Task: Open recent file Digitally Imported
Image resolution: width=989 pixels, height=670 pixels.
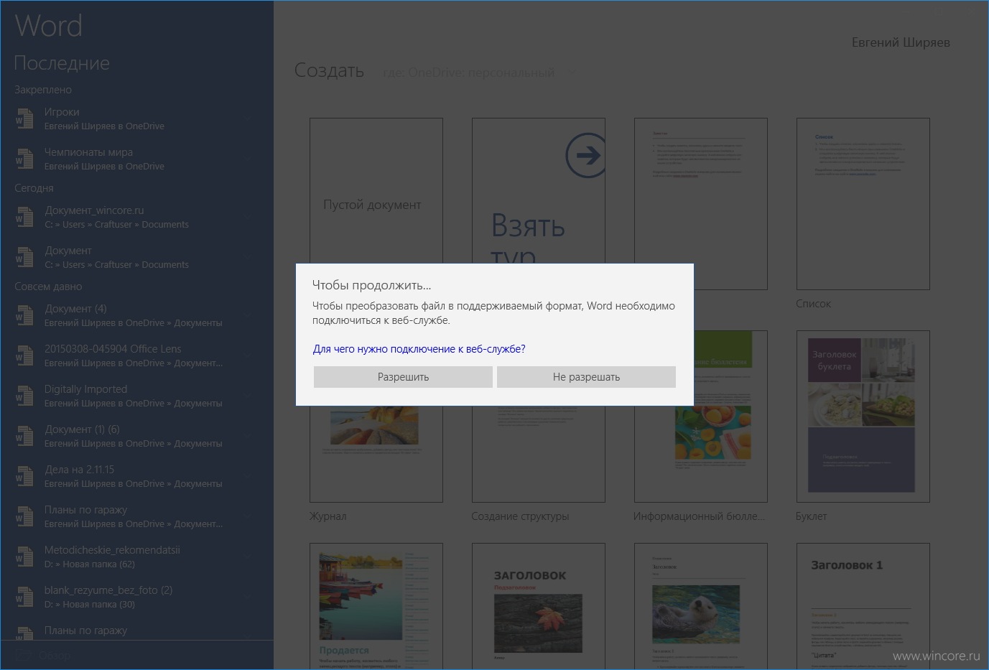Action: point(136,396)
